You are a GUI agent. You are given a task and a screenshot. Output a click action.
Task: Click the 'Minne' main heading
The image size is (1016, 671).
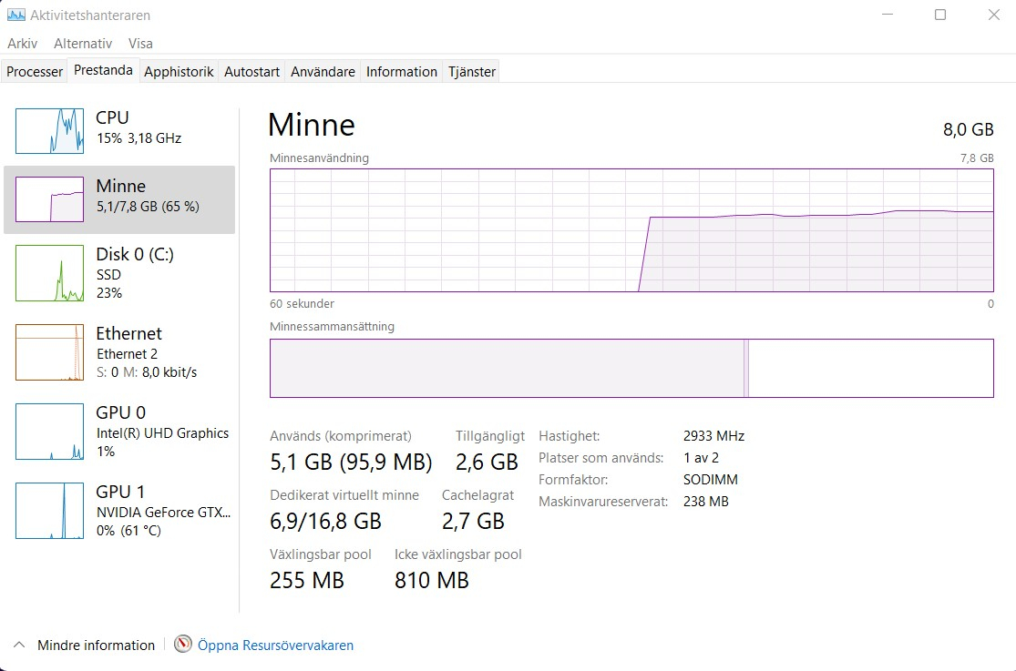click(x=312, y=125)
